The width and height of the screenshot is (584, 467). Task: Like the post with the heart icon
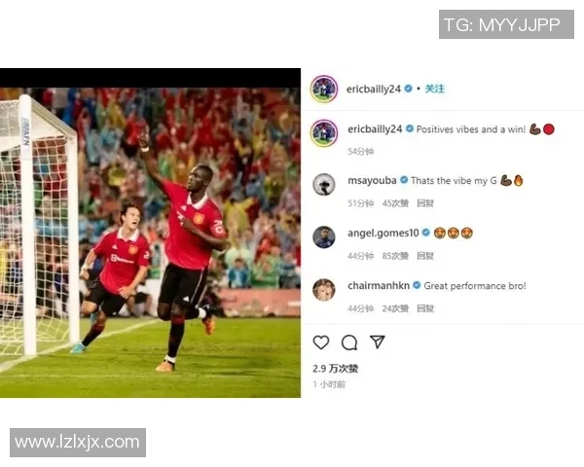[321, 342]
